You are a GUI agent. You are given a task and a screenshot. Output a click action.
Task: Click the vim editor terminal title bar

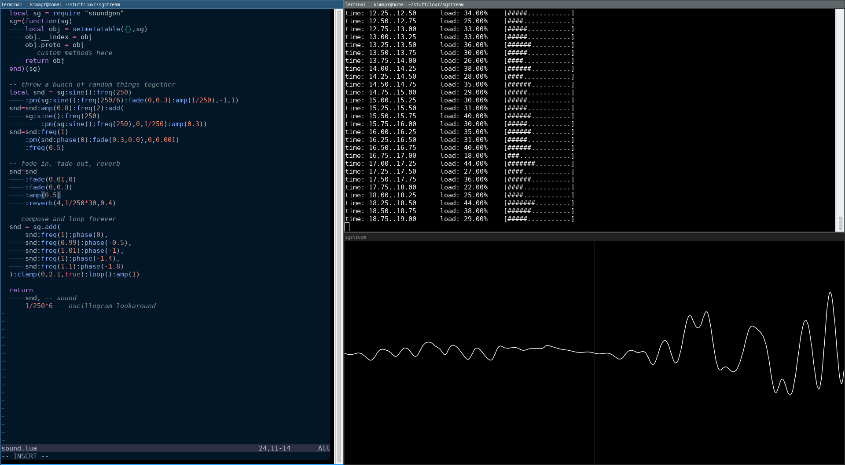[x=172, y=4]
